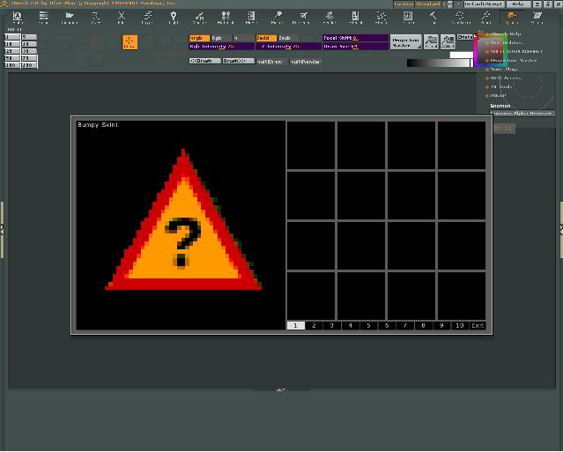Expand the right tray divider arrow
563x452 pixels.
[x=560, y=228]
